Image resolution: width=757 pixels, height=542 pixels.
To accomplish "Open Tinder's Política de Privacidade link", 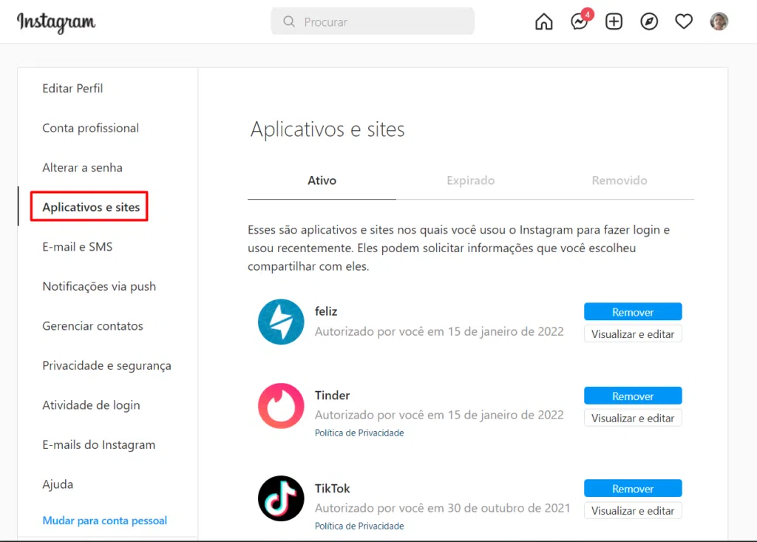I will [359, 433].
